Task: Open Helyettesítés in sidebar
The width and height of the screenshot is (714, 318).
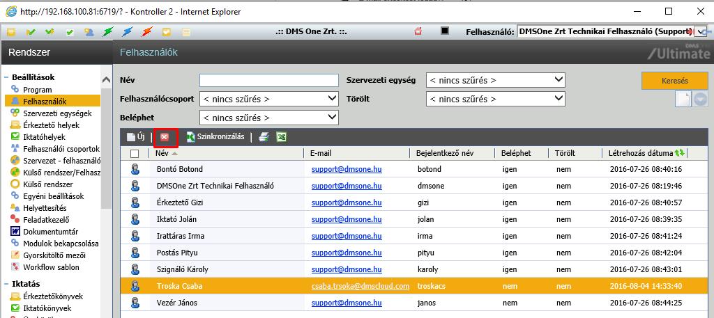Action: pyautogui.click(x=45, y=208)
